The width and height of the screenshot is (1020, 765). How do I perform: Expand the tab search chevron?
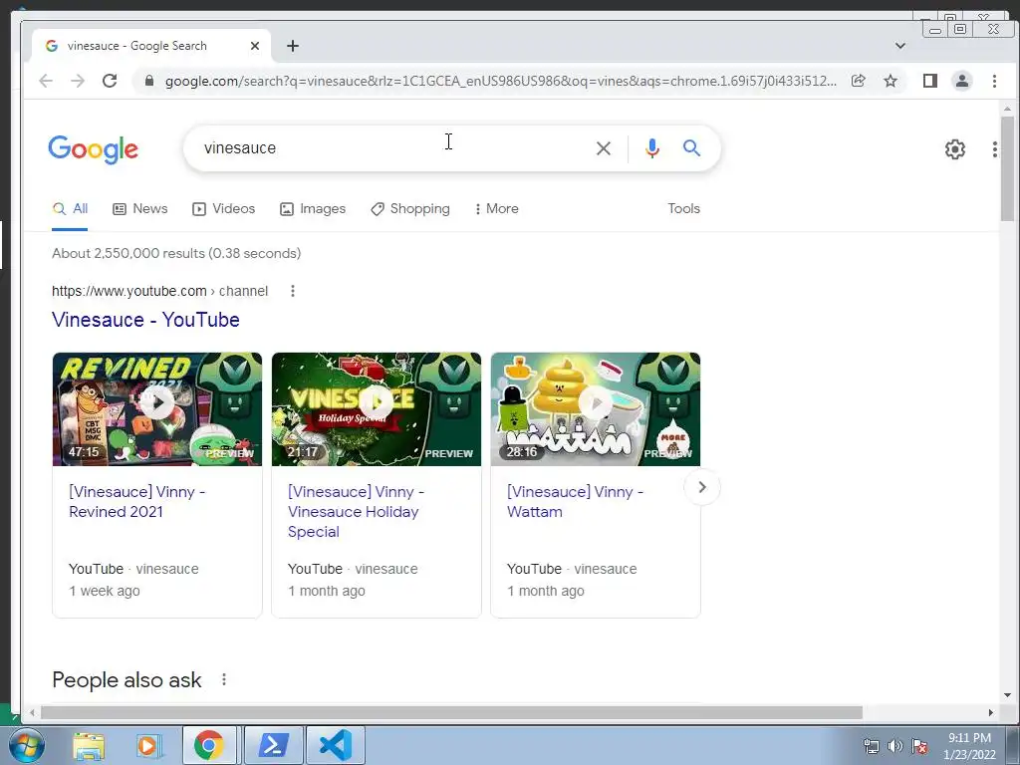(900, 46)
